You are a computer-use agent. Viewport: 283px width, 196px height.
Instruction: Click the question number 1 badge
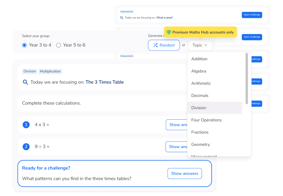point(26,125)
